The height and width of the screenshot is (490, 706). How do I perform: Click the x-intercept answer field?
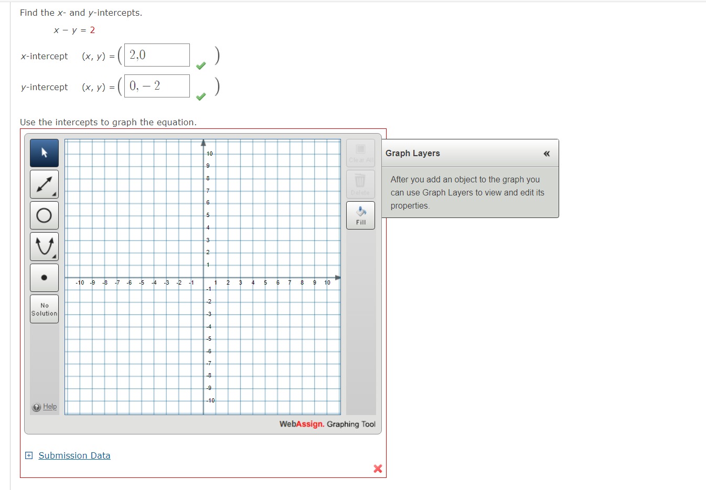click(156, 55)
